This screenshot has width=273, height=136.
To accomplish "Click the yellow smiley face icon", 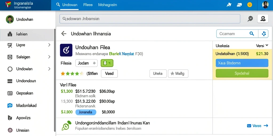I will point(250,5).
